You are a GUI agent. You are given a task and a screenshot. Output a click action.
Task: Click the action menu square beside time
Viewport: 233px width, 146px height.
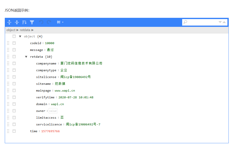(14, 131)
